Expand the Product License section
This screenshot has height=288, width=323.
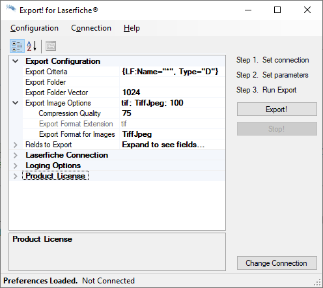[16, 176]
